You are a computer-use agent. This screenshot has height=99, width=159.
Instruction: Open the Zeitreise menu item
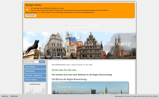(x=67, y=57)
